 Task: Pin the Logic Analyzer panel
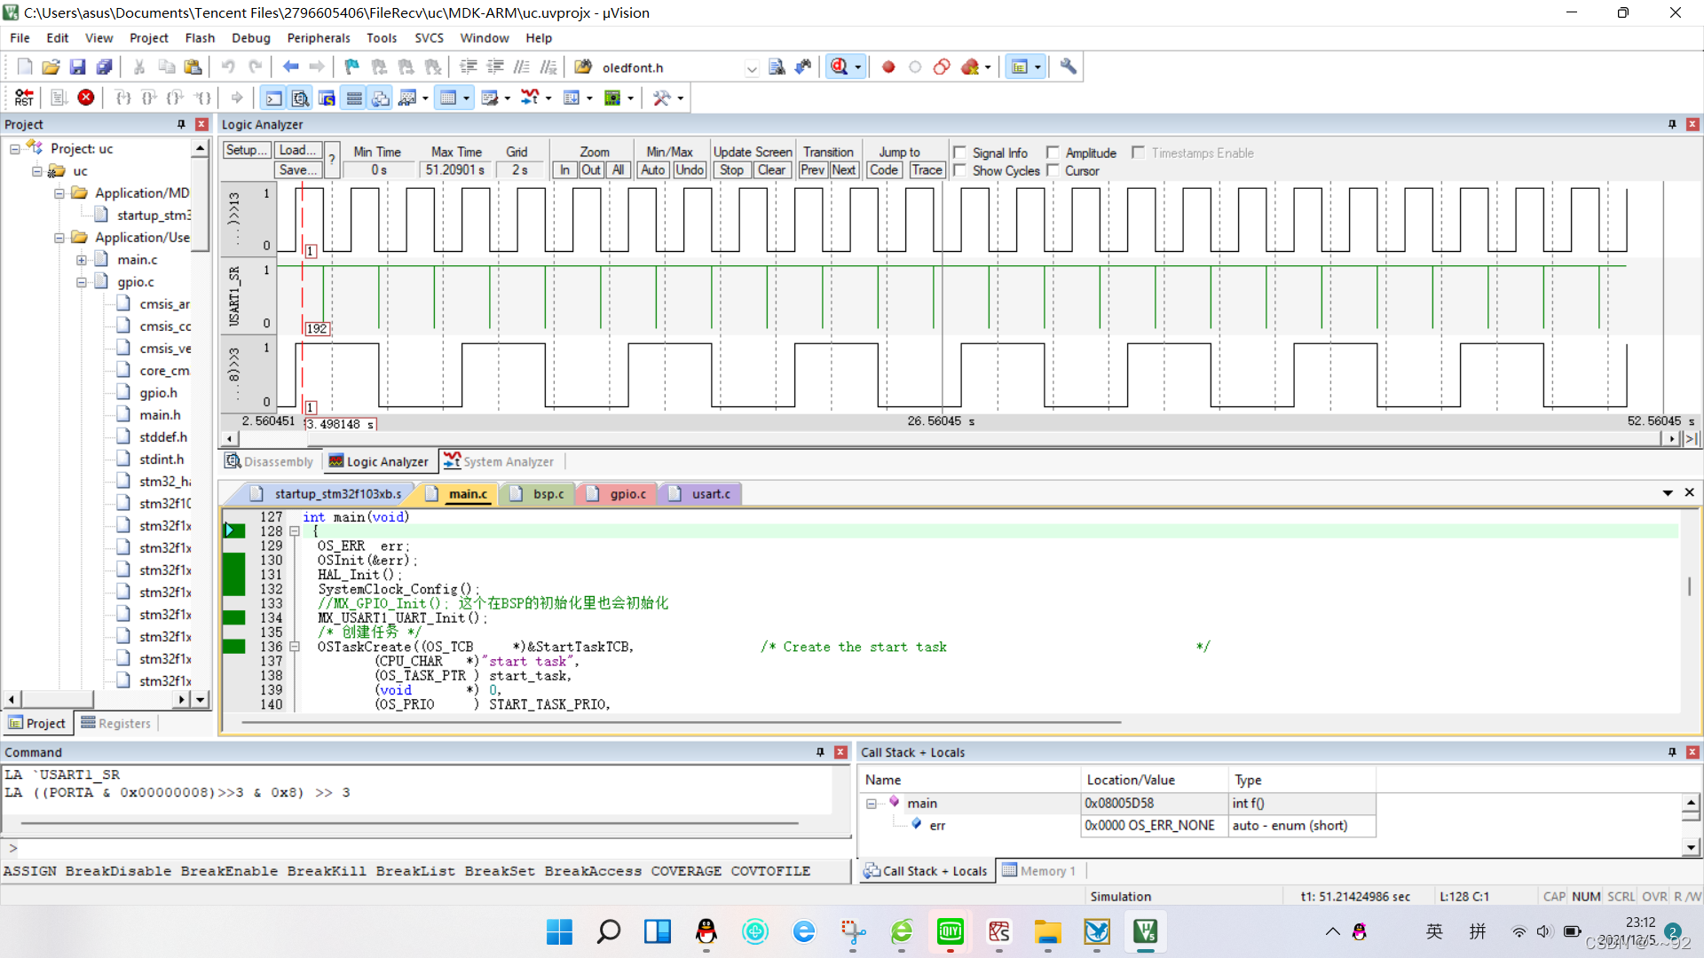(1672, 124)
